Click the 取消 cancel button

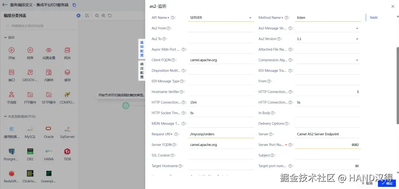[x=368, y=183]
